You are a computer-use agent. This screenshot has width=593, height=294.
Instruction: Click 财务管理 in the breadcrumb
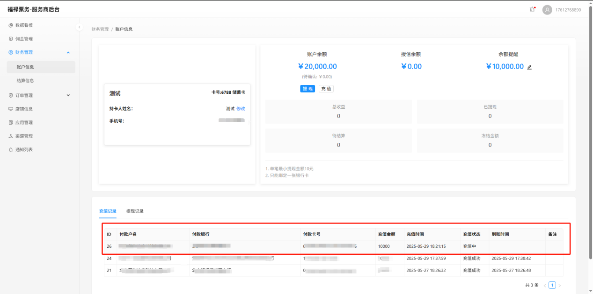[100, 29]
